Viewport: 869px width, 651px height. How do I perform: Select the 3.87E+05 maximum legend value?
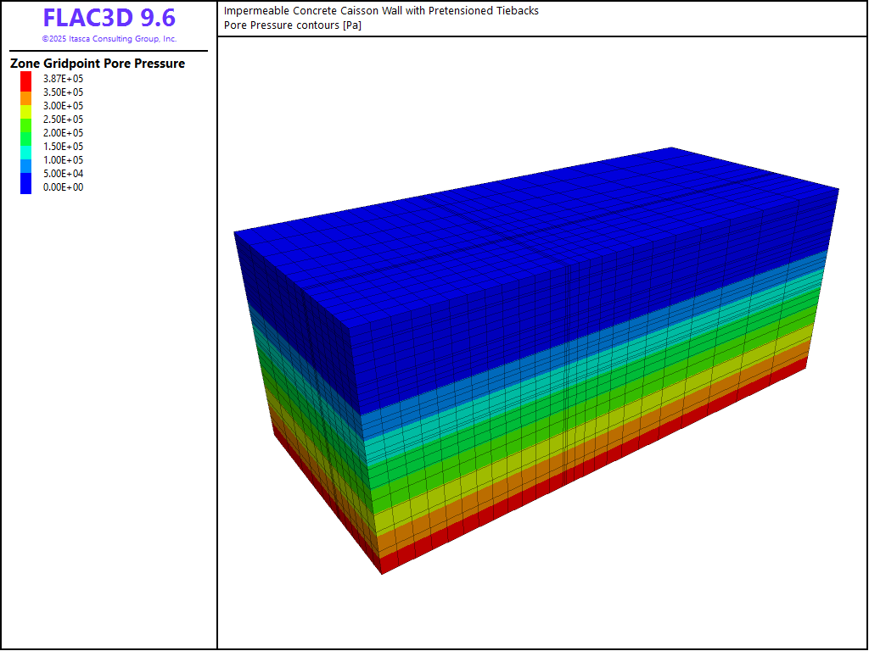(63, 79)
